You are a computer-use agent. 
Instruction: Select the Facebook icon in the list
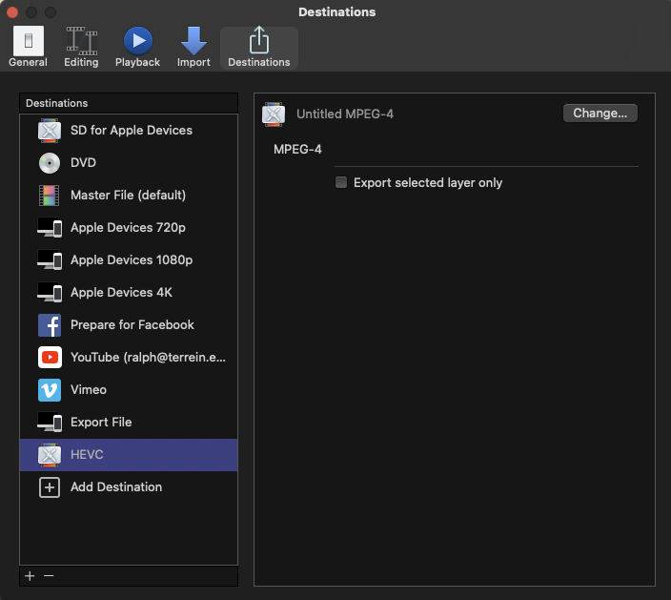pos(50,325)
